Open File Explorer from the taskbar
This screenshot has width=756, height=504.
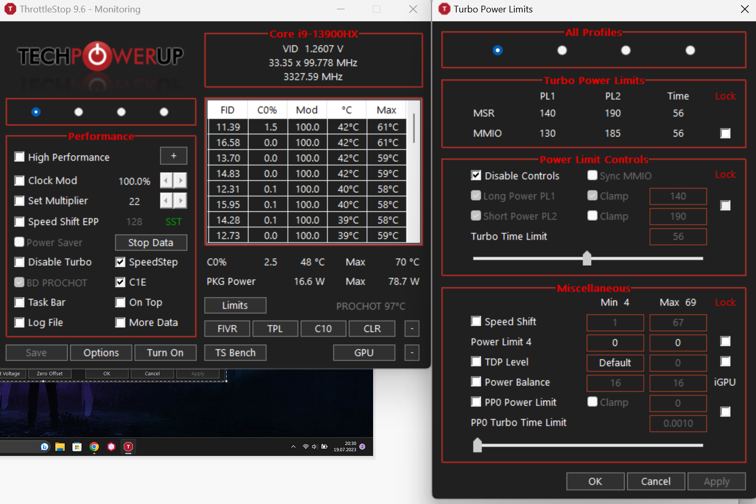[60, 447]
